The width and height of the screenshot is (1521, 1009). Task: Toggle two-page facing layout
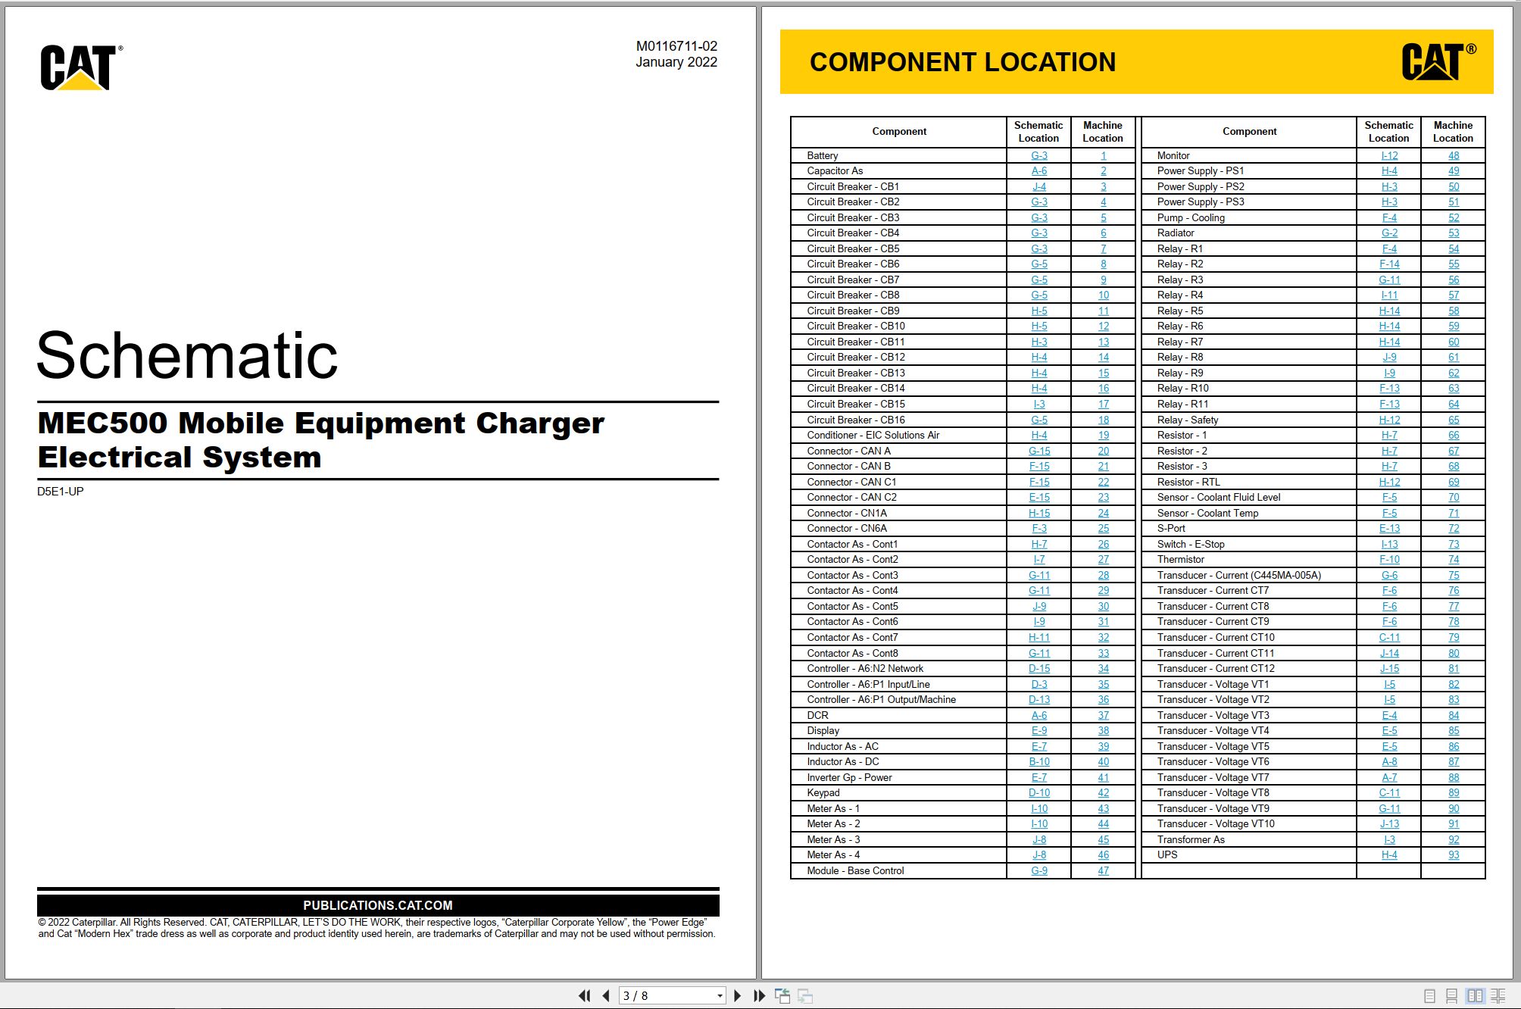pos(1475,996)
